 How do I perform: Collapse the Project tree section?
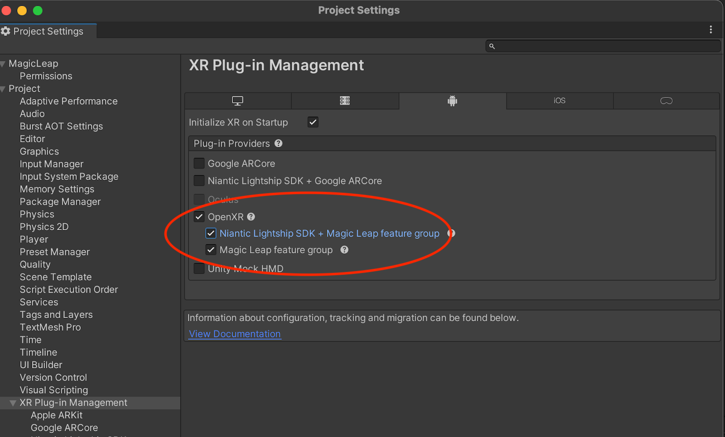(x=3, y=89)
